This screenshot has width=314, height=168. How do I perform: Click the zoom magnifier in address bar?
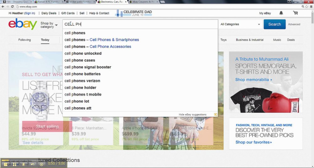coord(303,7)
